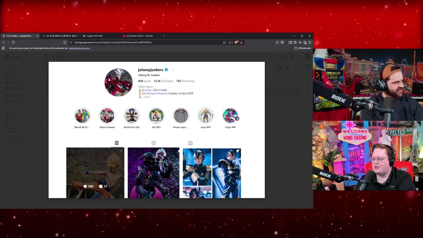The height and width of the screenshot is (238, 423).
Task: Click the 808 posts count
Action: [144, 81]
